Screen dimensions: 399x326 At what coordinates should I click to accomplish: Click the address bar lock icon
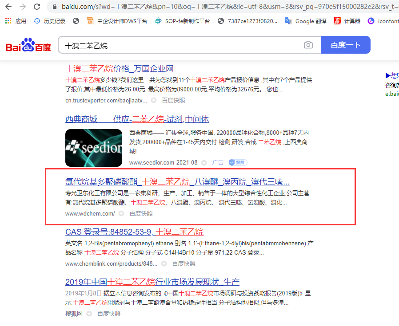(x=55, y=7)
